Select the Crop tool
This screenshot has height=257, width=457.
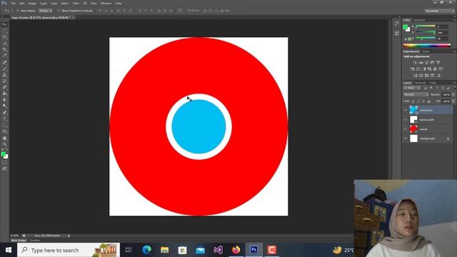coord(4,49)
